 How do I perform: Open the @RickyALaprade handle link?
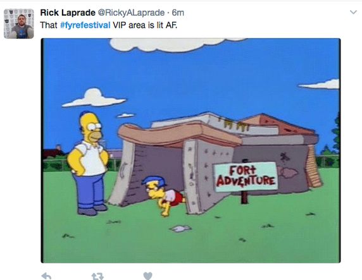(132, 13)
